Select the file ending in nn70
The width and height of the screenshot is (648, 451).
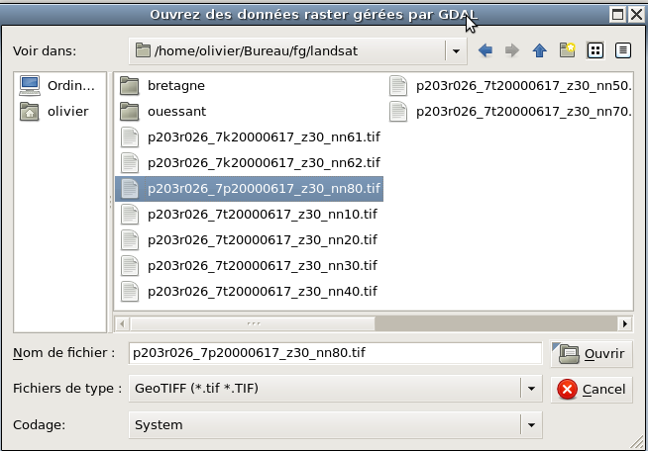pos(510,112)
